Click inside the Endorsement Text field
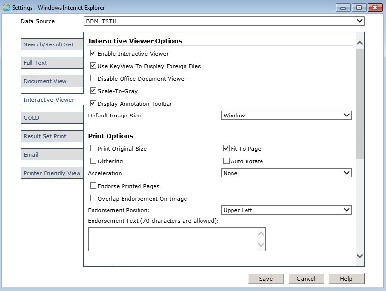Image resolution: width=386 pixels, height=291 pixels. click(172, 239)
